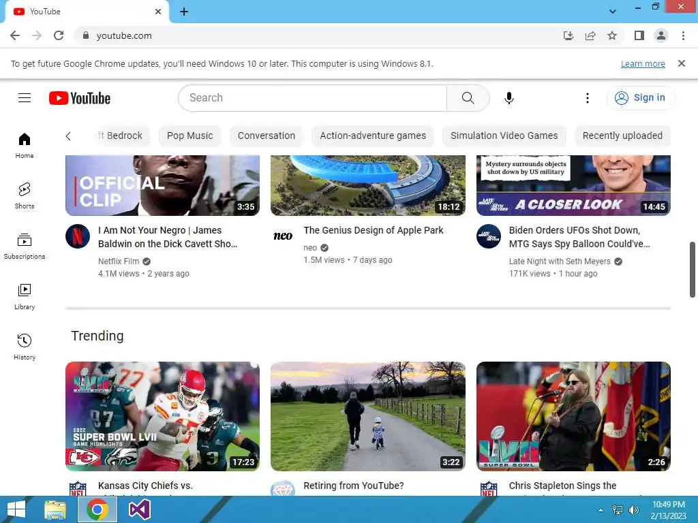Click the search magnifier button
The image size is (698, 523).
pyautogui.click(x=468, y=98)
